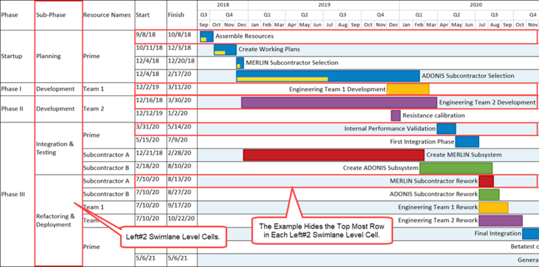This screenshot has height=267, width=539.
Task: Click finish date 8/13/20
Action: pos(179,179)
